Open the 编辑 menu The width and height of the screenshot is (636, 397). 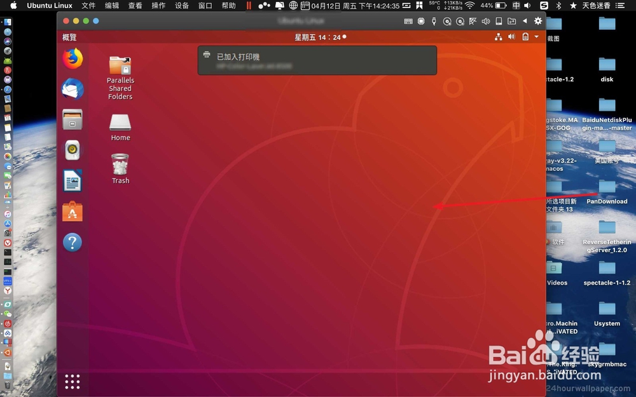[x=112, y=5]
